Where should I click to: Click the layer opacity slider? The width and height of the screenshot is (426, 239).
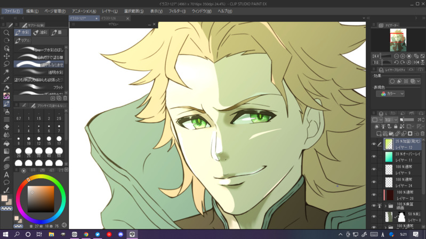pos(407,120)
